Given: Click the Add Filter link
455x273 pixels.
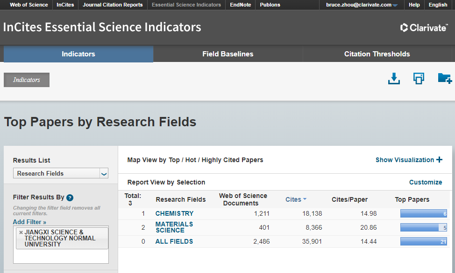Looking at the screenshot, I should 29,222.
